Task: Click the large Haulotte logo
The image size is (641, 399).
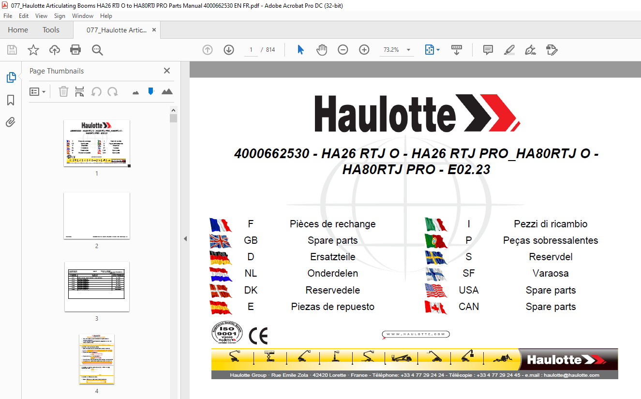Action: [417, 113]
